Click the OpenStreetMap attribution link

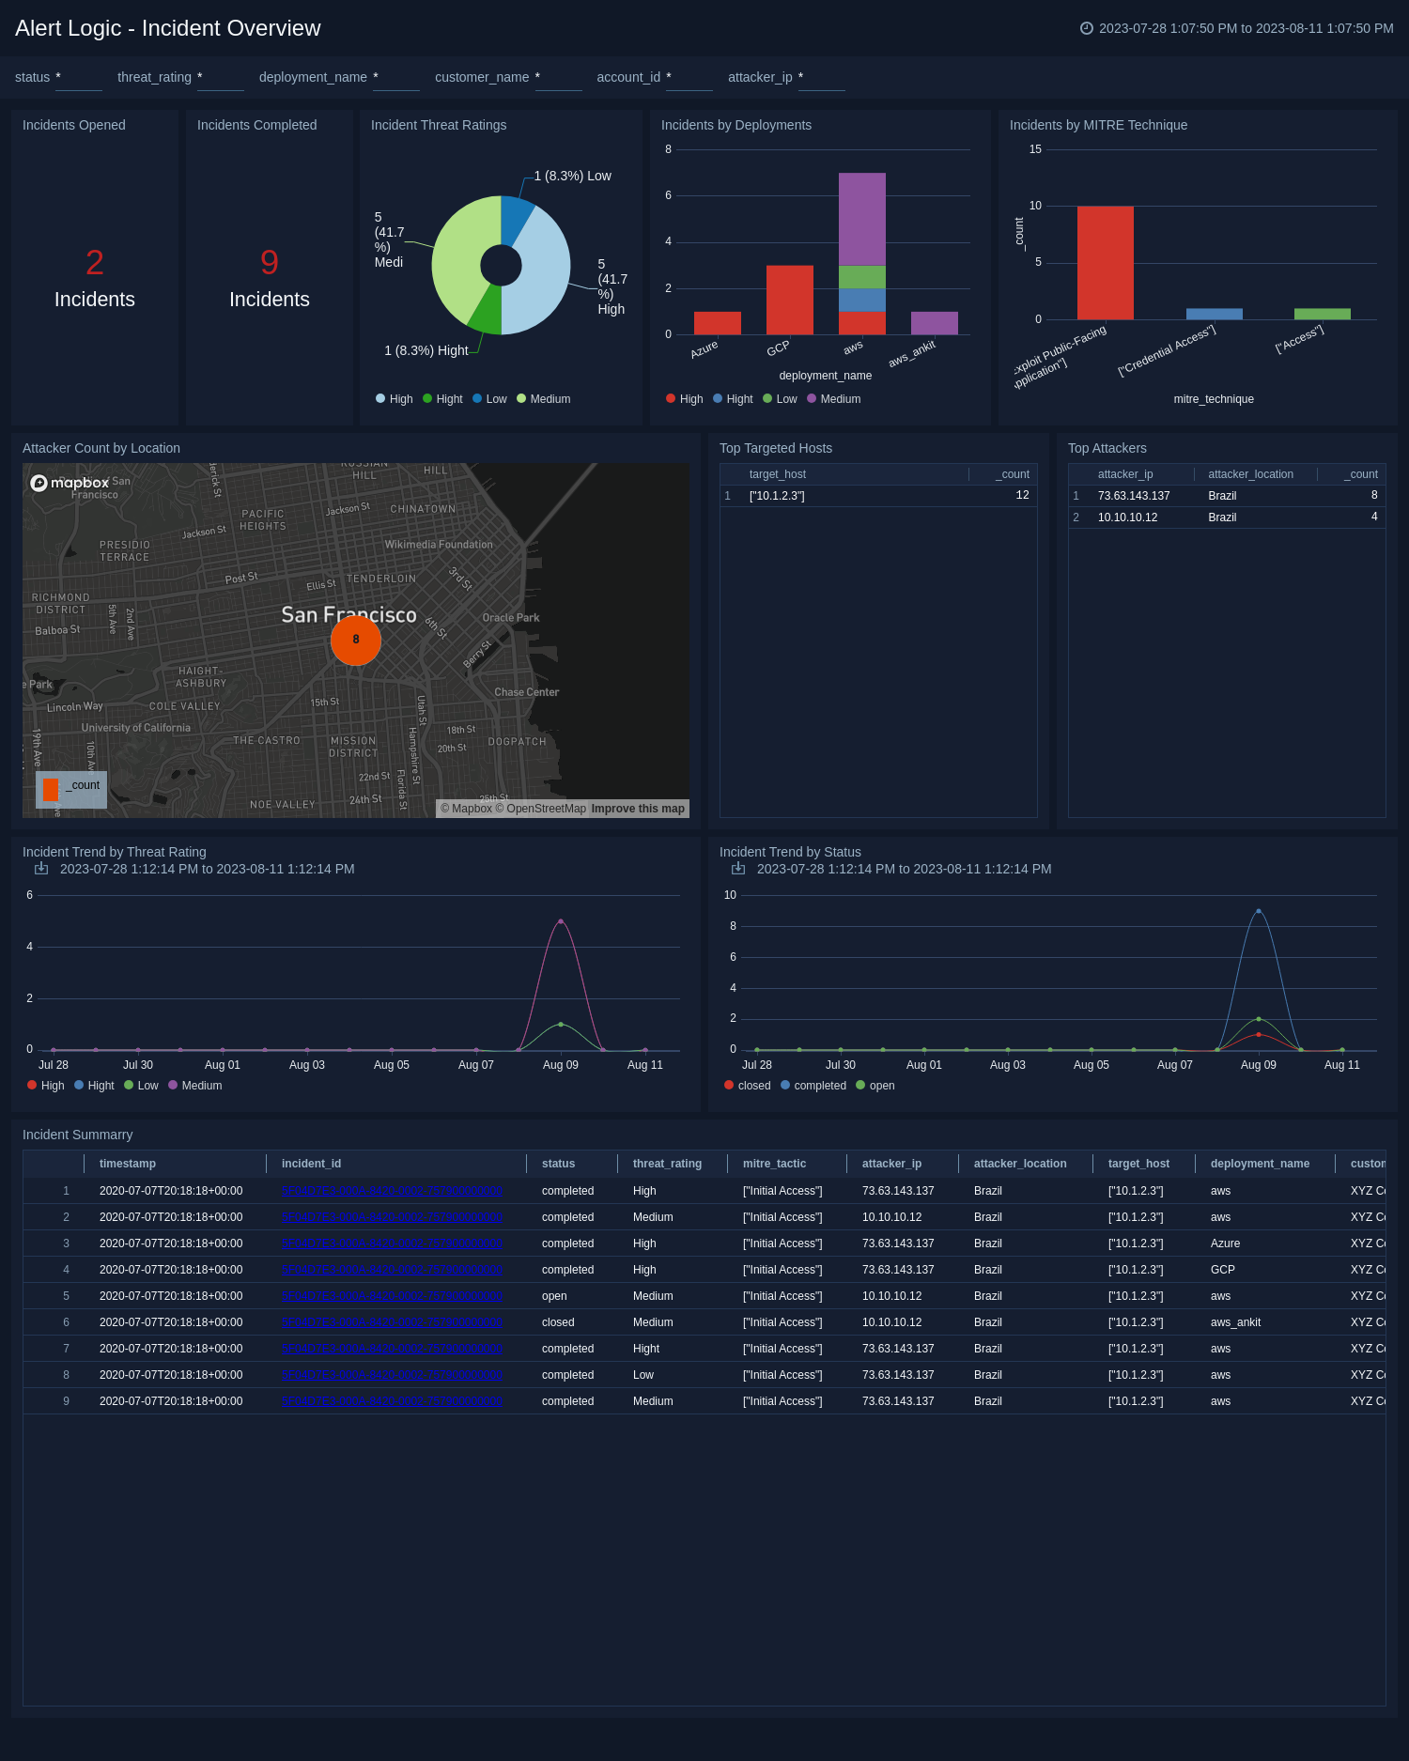(541, 809)
